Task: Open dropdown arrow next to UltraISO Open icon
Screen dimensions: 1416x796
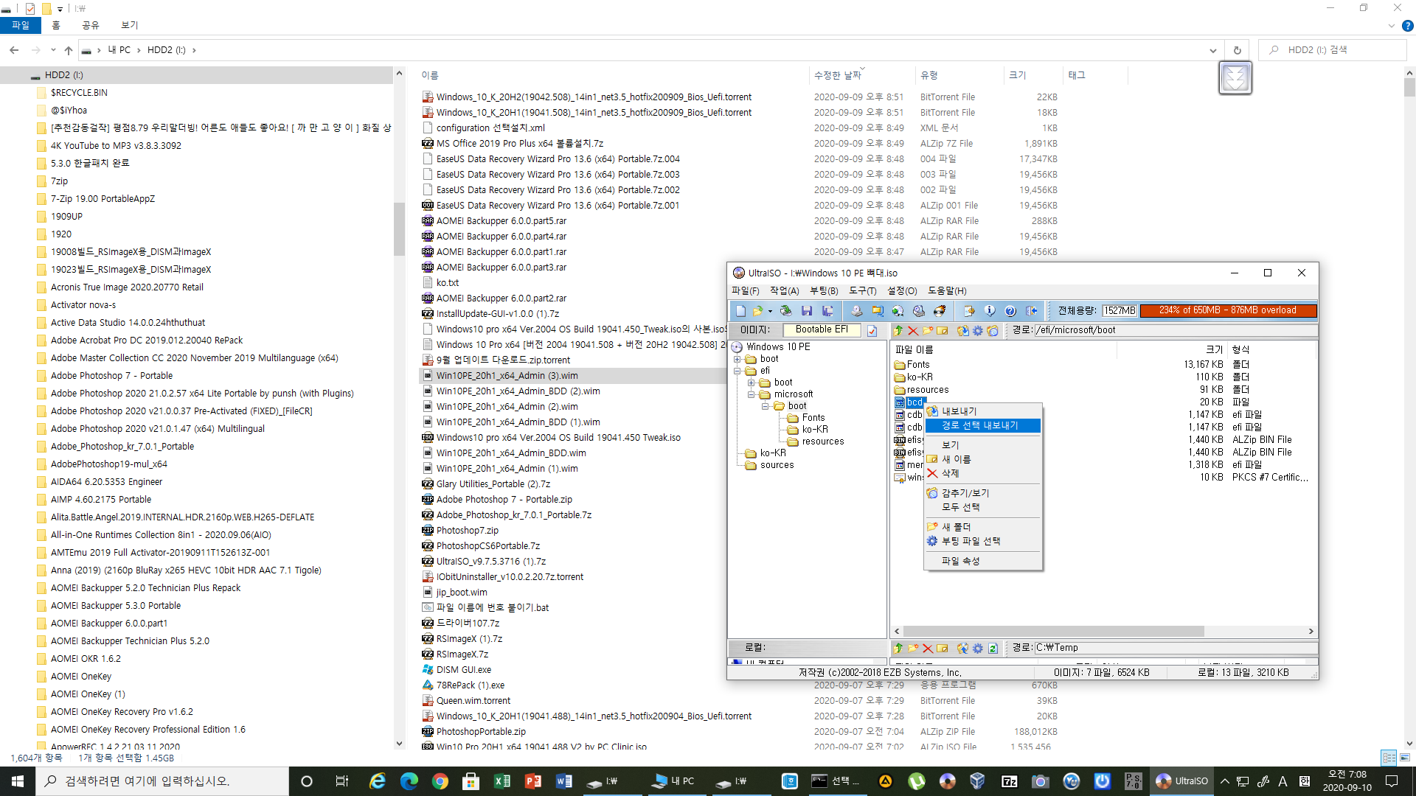Action: (x=770, y=311)
